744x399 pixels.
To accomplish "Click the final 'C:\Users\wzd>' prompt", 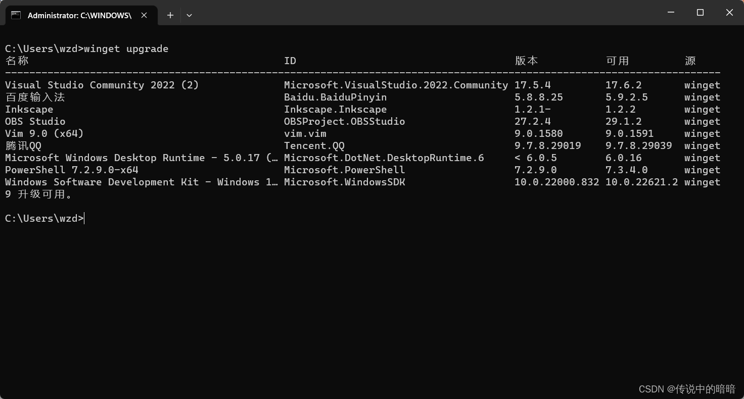I will click(44, 218).
